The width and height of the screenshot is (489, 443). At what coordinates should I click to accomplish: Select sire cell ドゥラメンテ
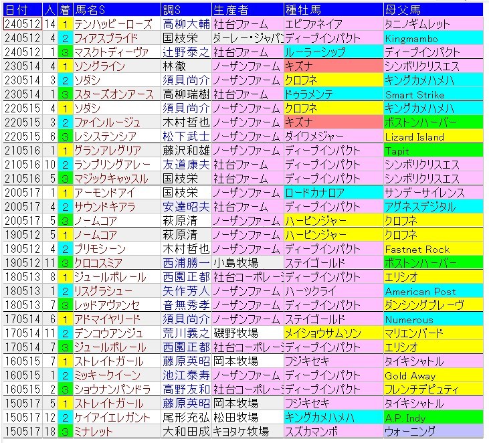(x=333, y=94)
